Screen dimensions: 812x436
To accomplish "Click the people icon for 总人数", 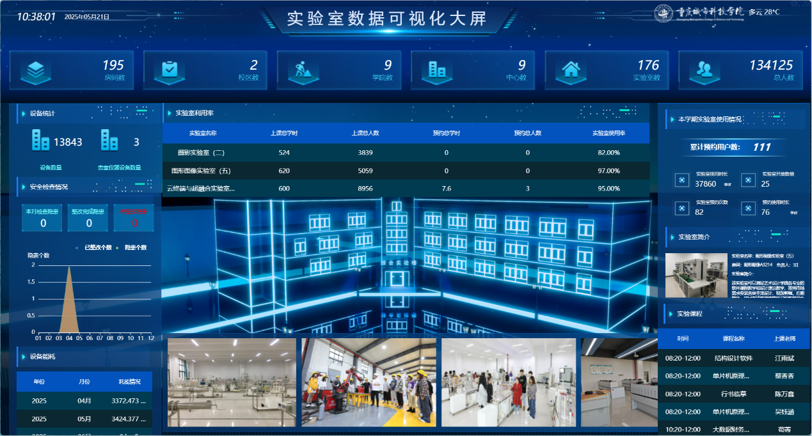I will (705, 70).
